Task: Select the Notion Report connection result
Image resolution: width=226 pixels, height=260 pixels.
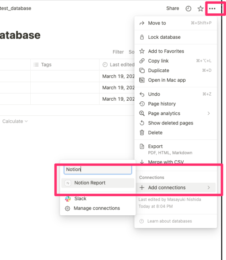Action: click(x=98, y=183)
